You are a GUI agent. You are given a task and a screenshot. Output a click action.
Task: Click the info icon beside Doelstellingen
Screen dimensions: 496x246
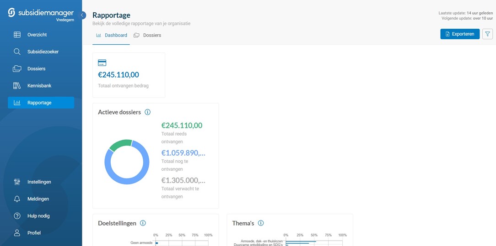(143, 223)
